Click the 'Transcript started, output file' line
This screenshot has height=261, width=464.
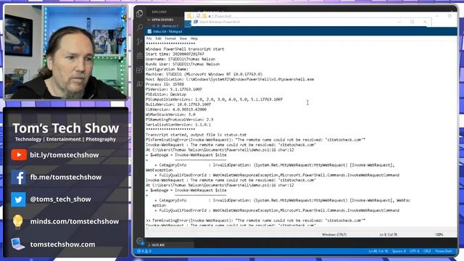point(196,135)
